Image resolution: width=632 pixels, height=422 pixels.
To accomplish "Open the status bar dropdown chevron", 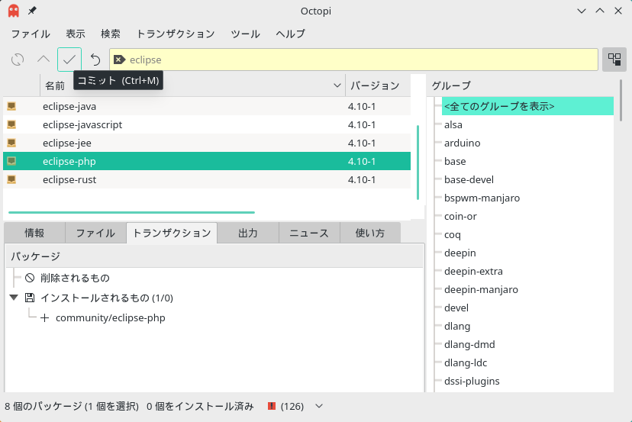I will point(319,406).
